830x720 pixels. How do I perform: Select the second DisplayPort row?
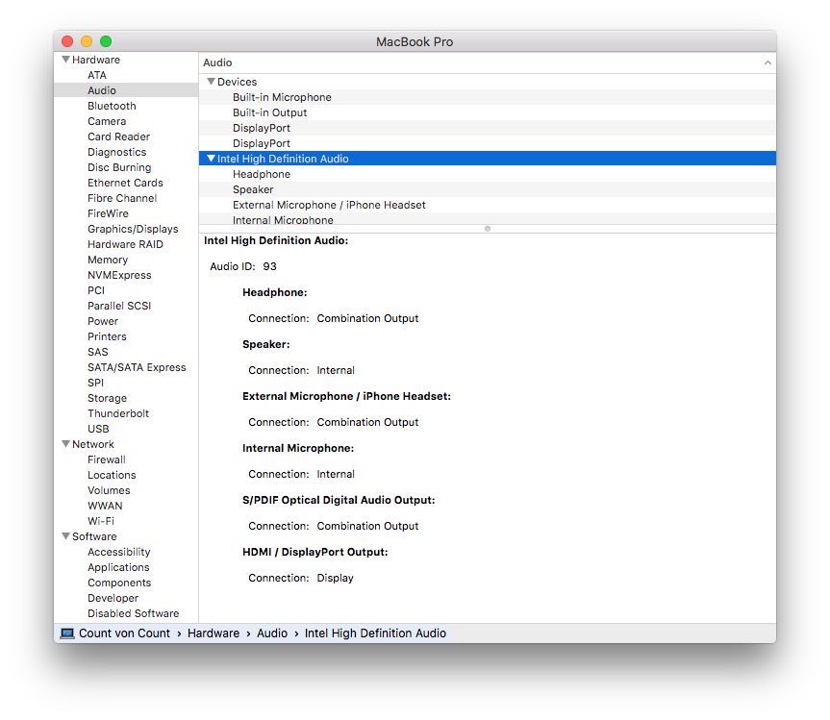488,143
